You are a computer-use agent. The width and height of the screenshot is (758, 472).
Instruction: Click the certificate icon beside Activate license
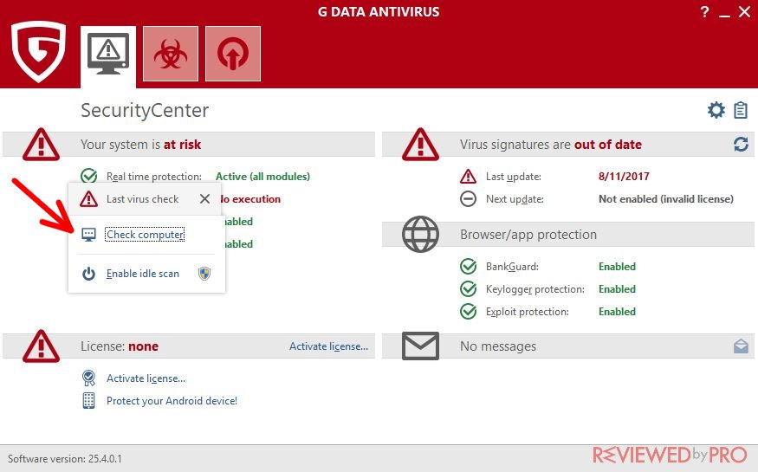[x=89, y=378]
